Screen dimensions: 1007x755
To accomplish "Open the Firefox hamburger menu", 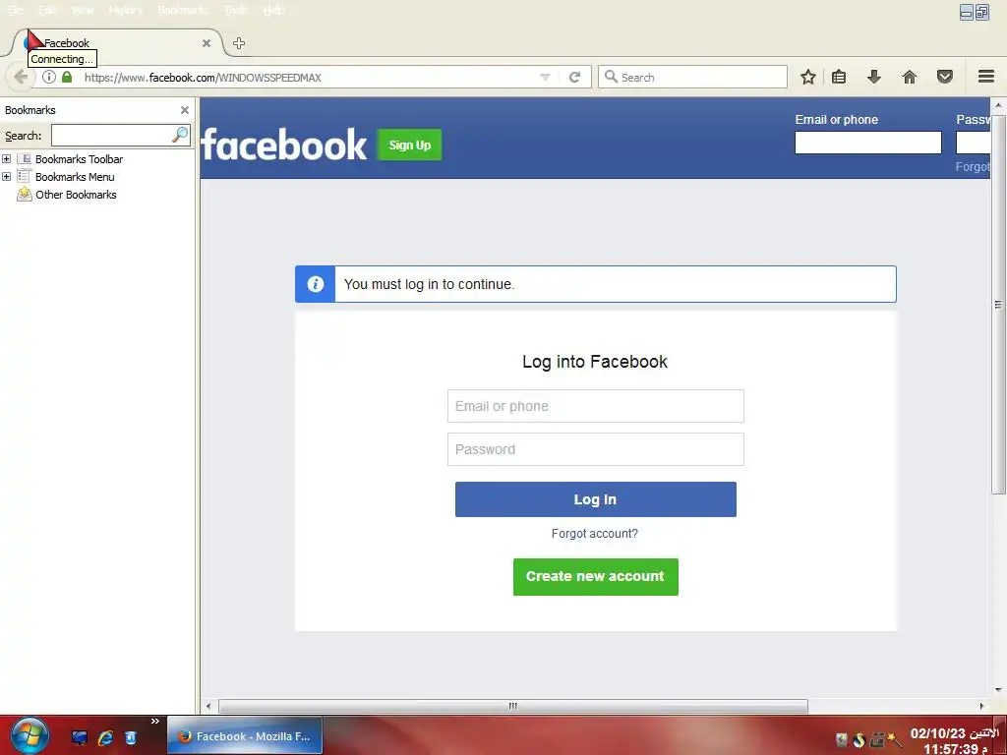I will [986, 77].
